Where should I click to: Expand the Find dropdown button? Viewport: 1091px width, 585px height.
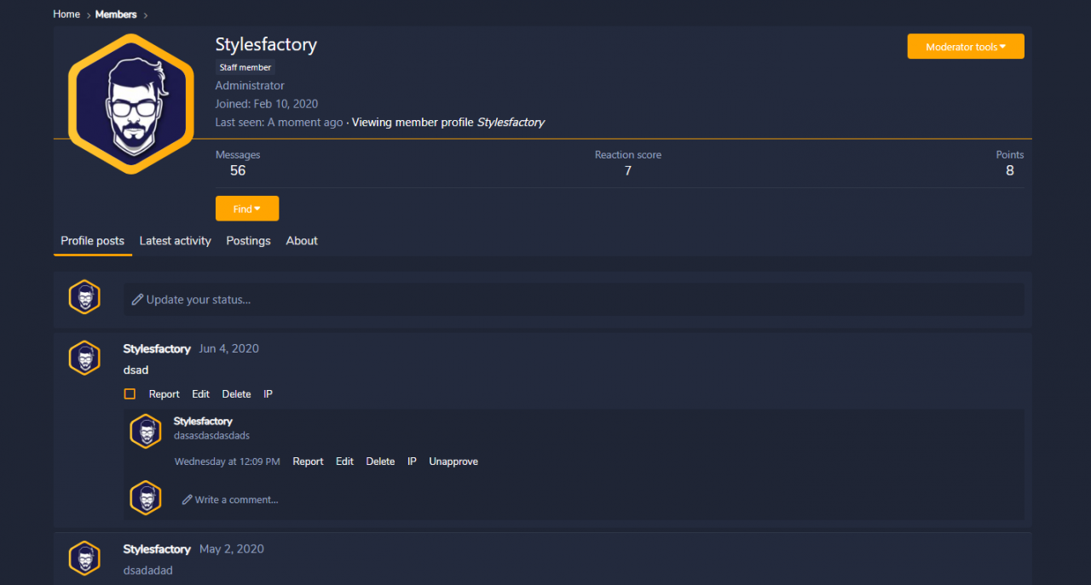(247, 209)
